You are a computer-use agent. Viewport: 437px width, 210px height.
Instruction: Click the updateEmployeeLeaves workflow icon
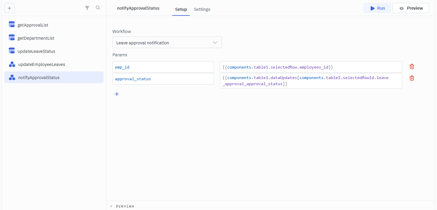[12, 64]
